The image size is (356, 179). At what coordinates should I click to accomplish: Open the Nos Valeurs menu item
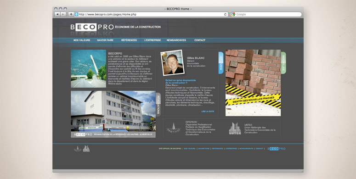[82, 40]
